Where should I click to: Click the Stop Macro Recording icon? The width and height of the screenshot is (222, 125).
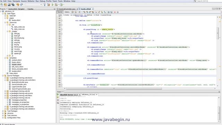coord(118,12)
